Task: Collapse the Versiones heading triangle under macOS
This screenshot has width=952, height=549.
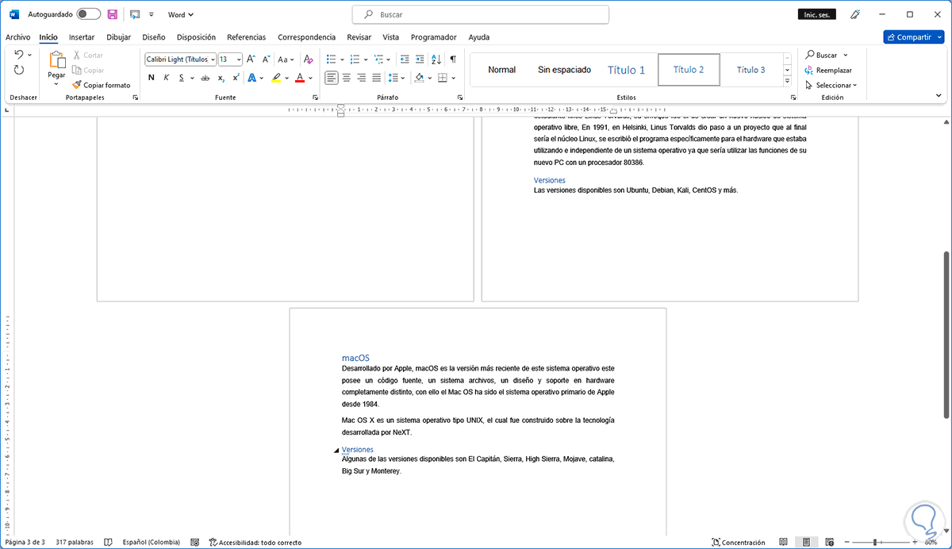Action: (337, 451)
